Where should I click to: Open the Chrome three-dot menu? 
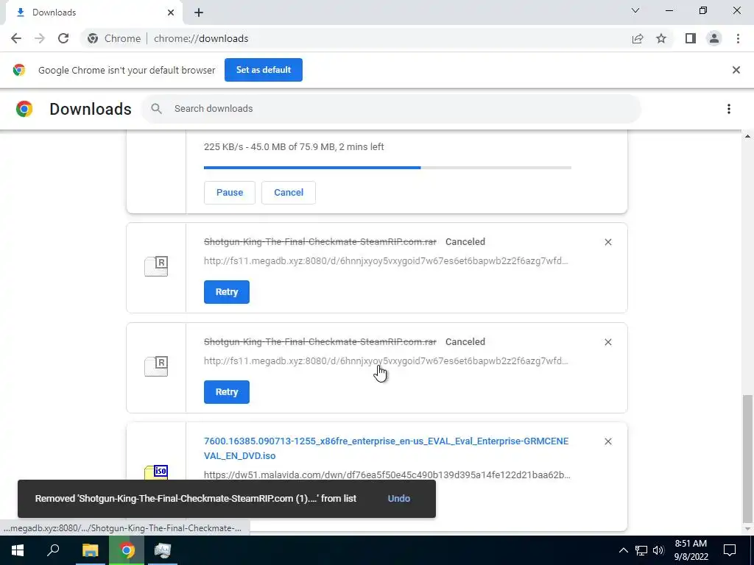point(738,38)
